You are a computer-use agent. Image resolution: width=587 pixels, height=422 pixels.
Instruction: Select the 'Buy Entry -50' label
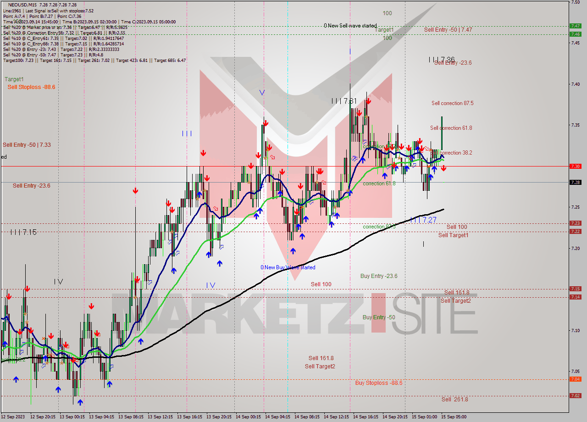[379, 317]
